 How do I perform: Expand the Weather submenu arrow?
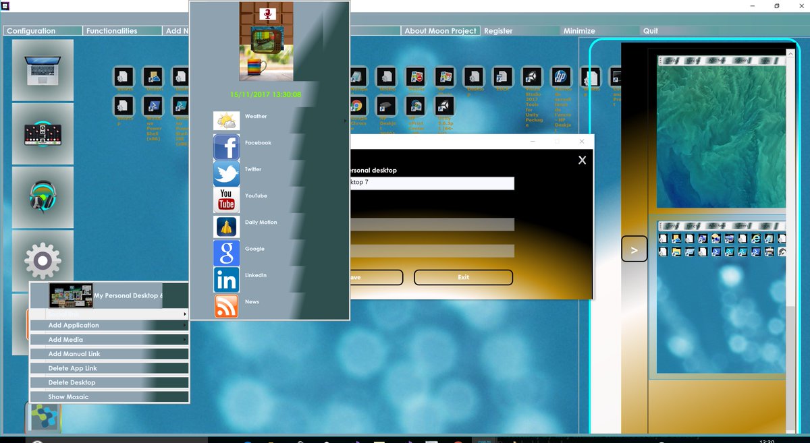point(344,120)
